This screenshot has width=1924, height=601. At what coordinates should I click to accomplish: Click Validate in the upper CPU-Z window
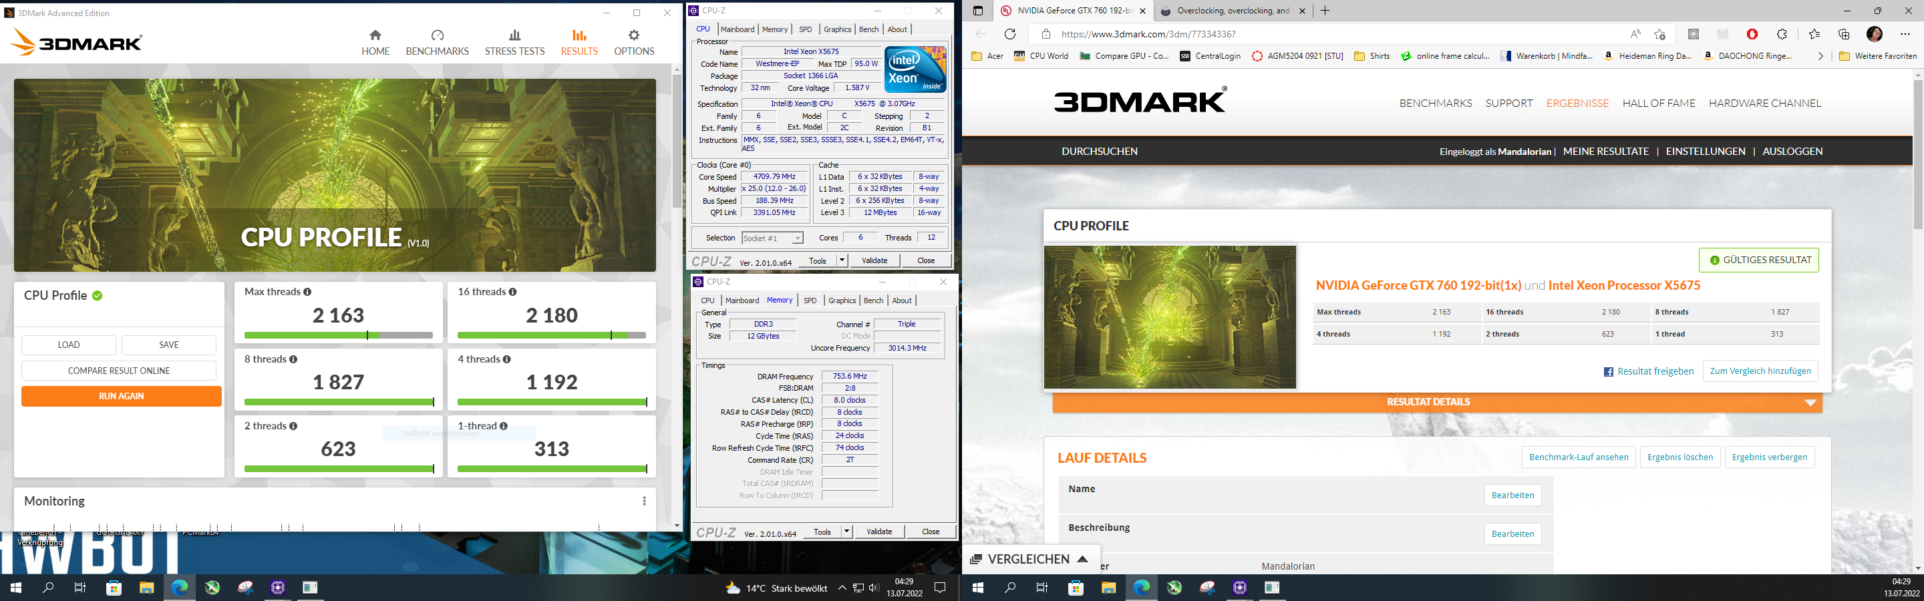coord(874,260)
